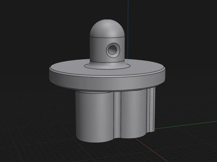
Task: Select the rounded dome top of the model
Action: point(107,28)
